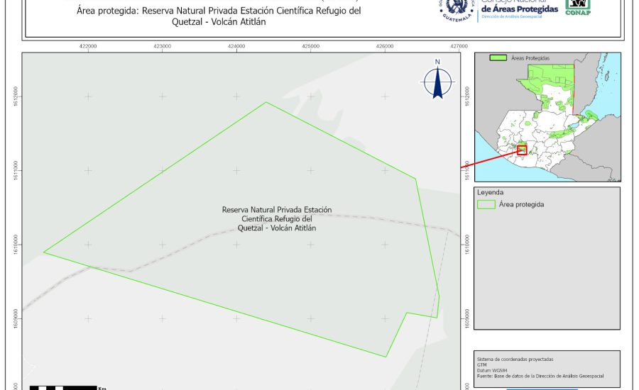Click the 424000 easting coordinate label
The height and width of the screenshot is (390, 639).
point(236,45)
